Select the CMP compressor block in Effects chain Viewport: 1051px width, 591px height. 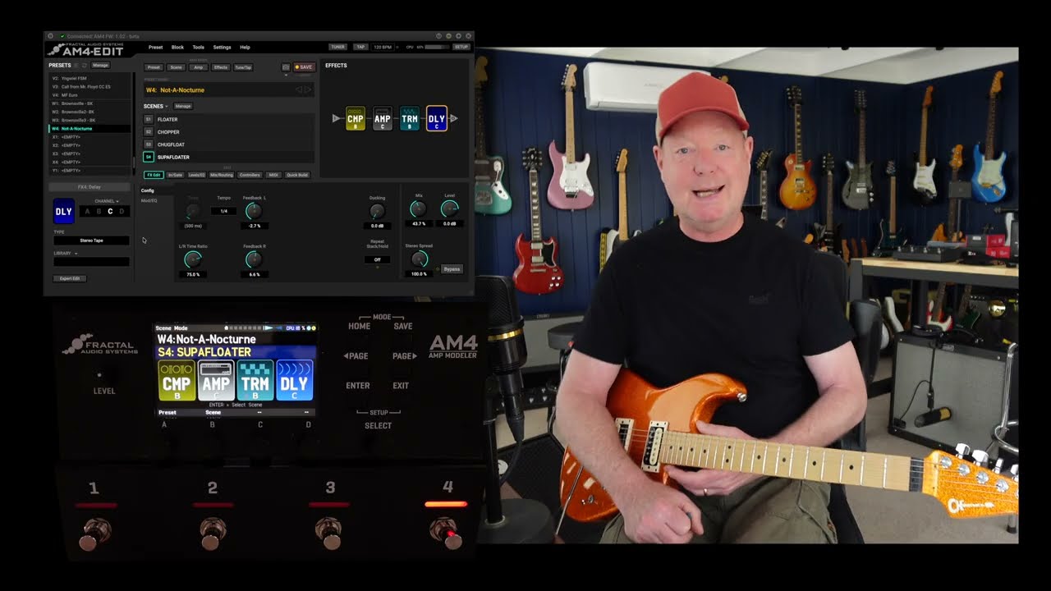pyautogui.click(x=356, y=118)
